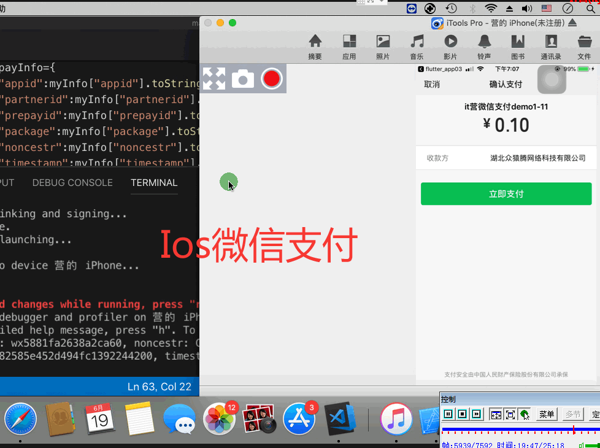Eject the iPhone in iTools title bar

coord(572,23)
